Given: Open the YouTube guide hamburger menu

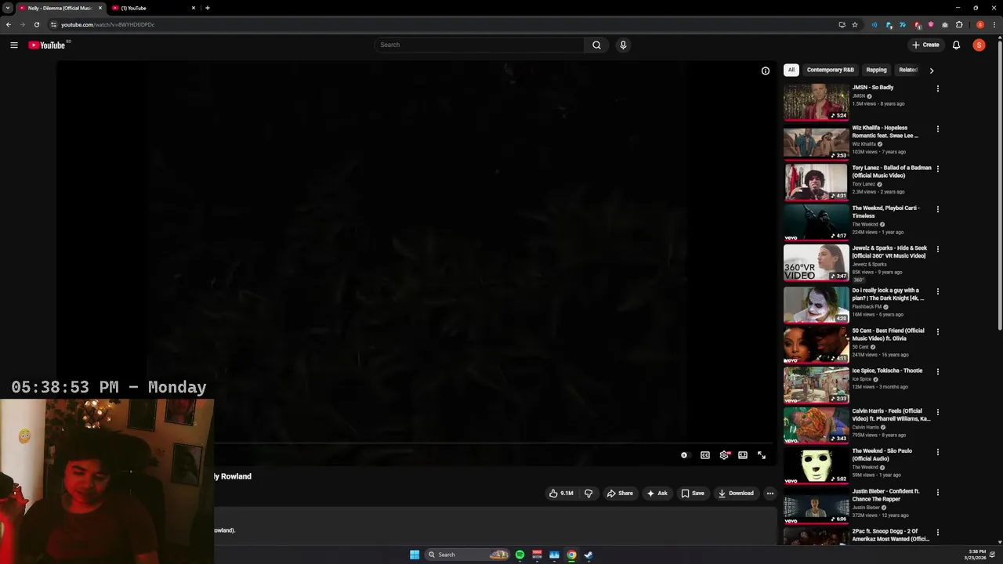Looking at the screenshot, I should pyautogui.click(x=14, y=45).
